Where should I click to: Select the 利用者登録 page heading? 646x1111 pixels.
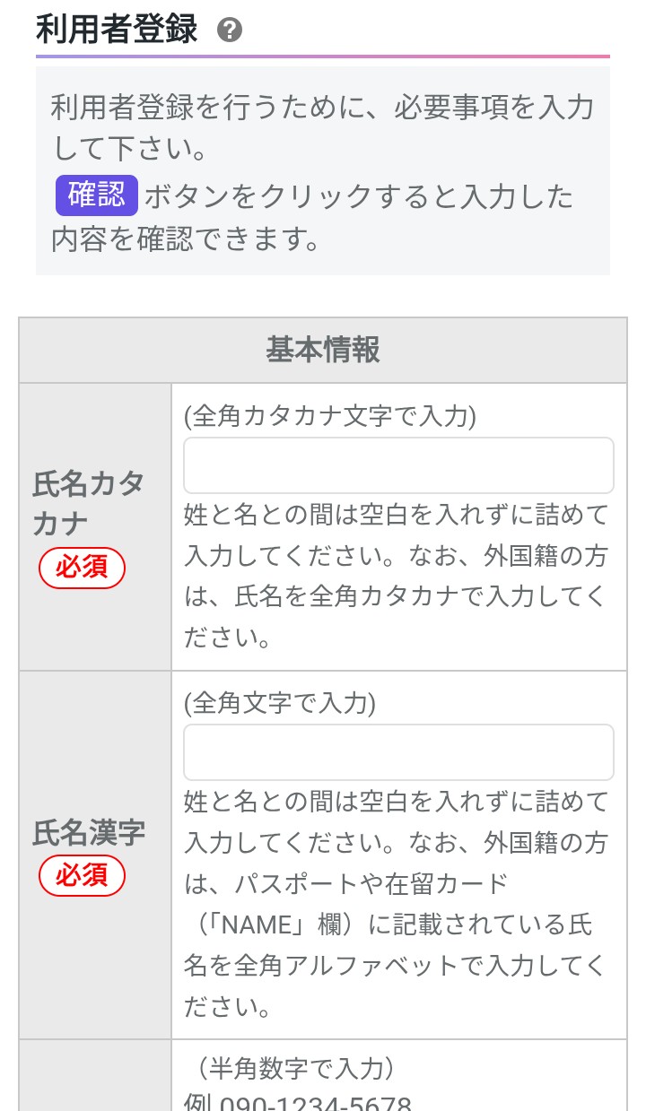(x=117, y=30)
